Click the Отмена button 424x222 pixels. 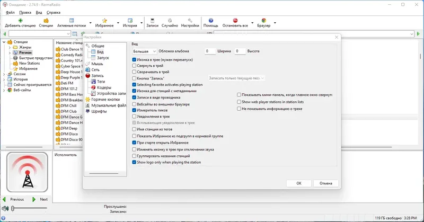(326, 183)
